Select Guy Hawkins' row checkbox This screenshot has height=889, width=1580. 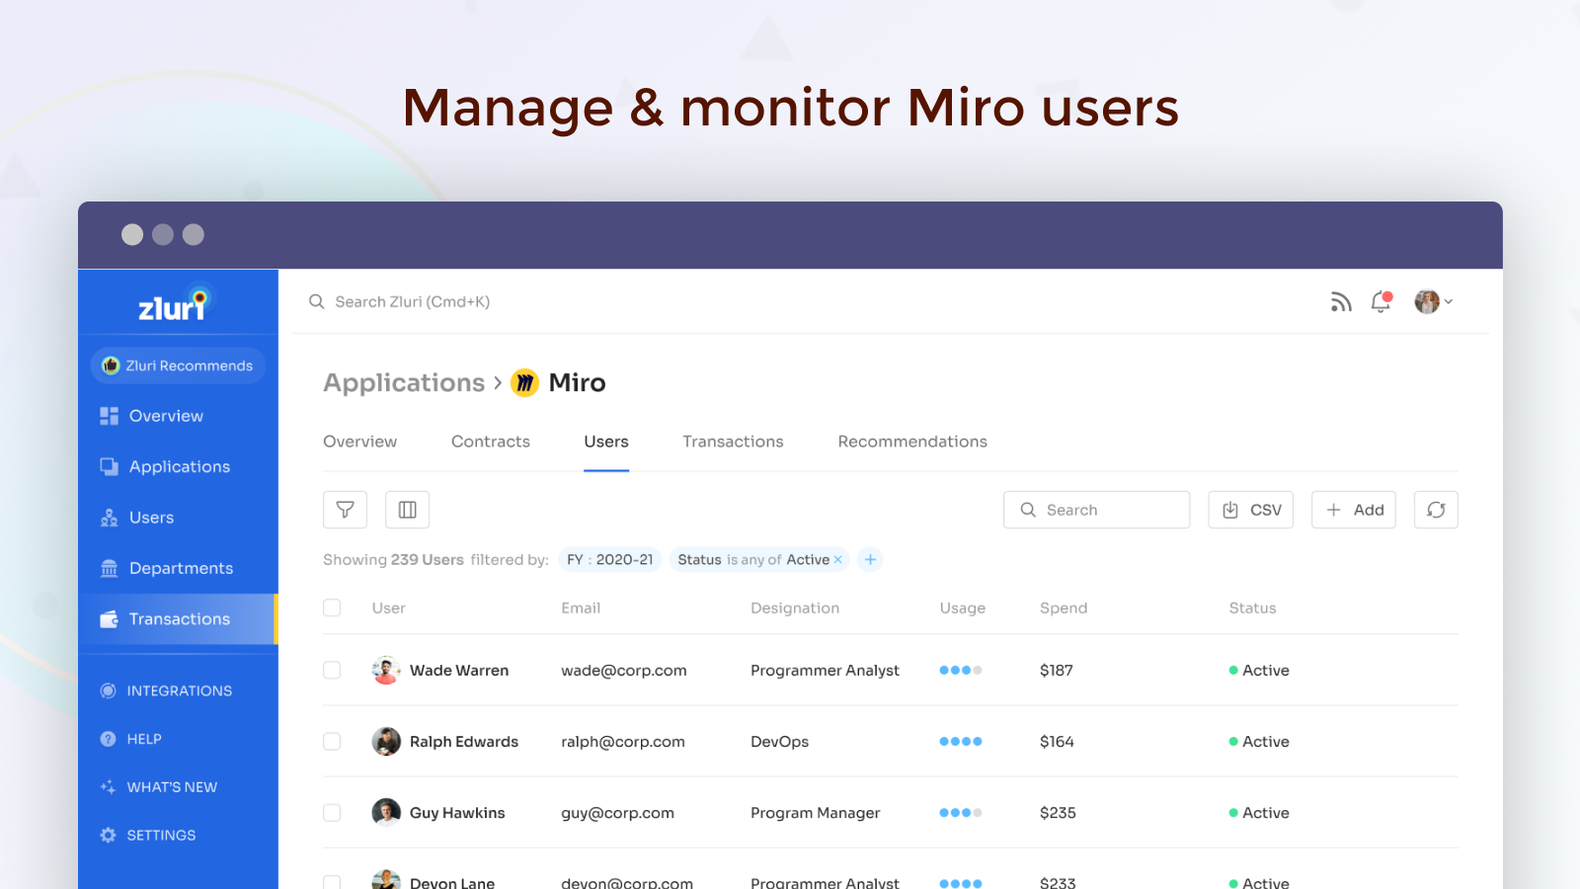[x=332, y=812]
